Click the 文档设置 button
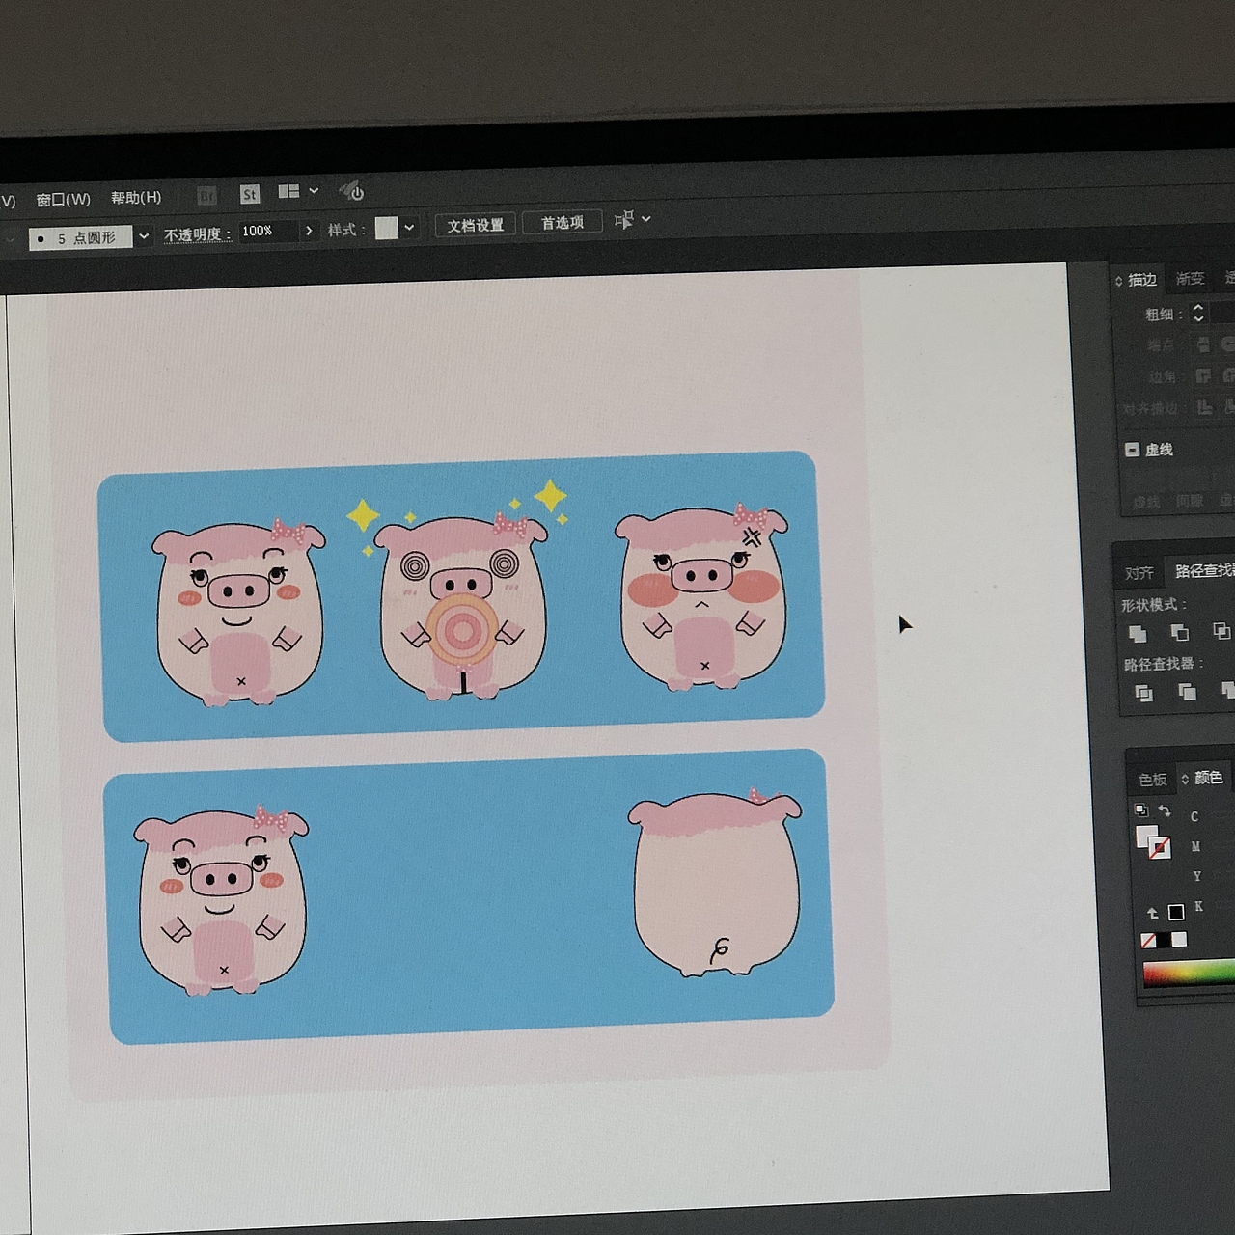The image size is (1235, 1235). [x=475, y=224]
